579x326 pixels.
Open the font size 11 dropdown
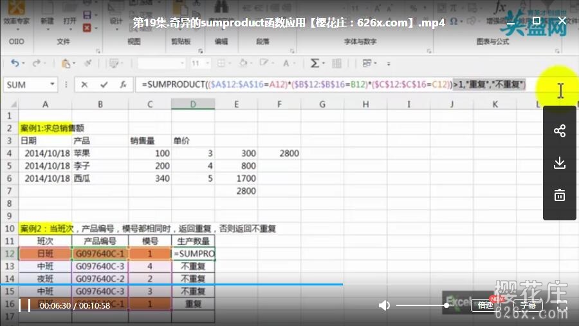click(x=208, y=63)
